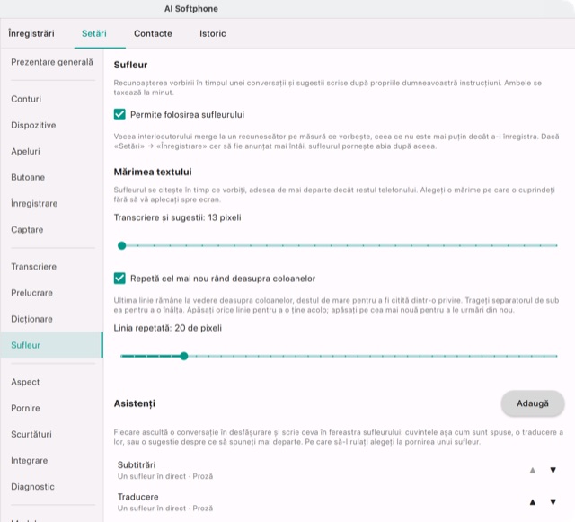This screenshot has width=575, height=522.
Task: Move Traducere assistant down
Action: (x=553, y=502)
